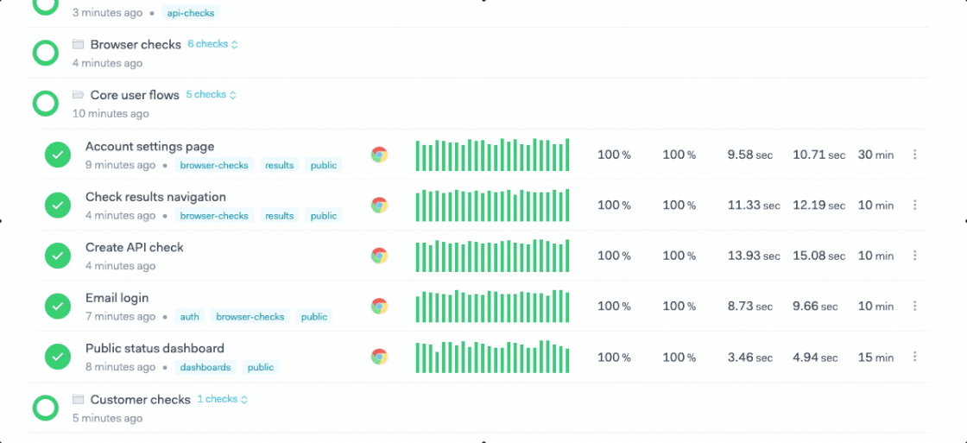Screen dimensions: 967x443
Task: Click the results tag on Account settings page
Action: [x=280, y=165]
